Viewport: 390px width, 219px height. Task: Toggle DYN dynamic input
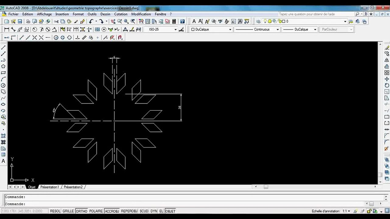point(154,211)
